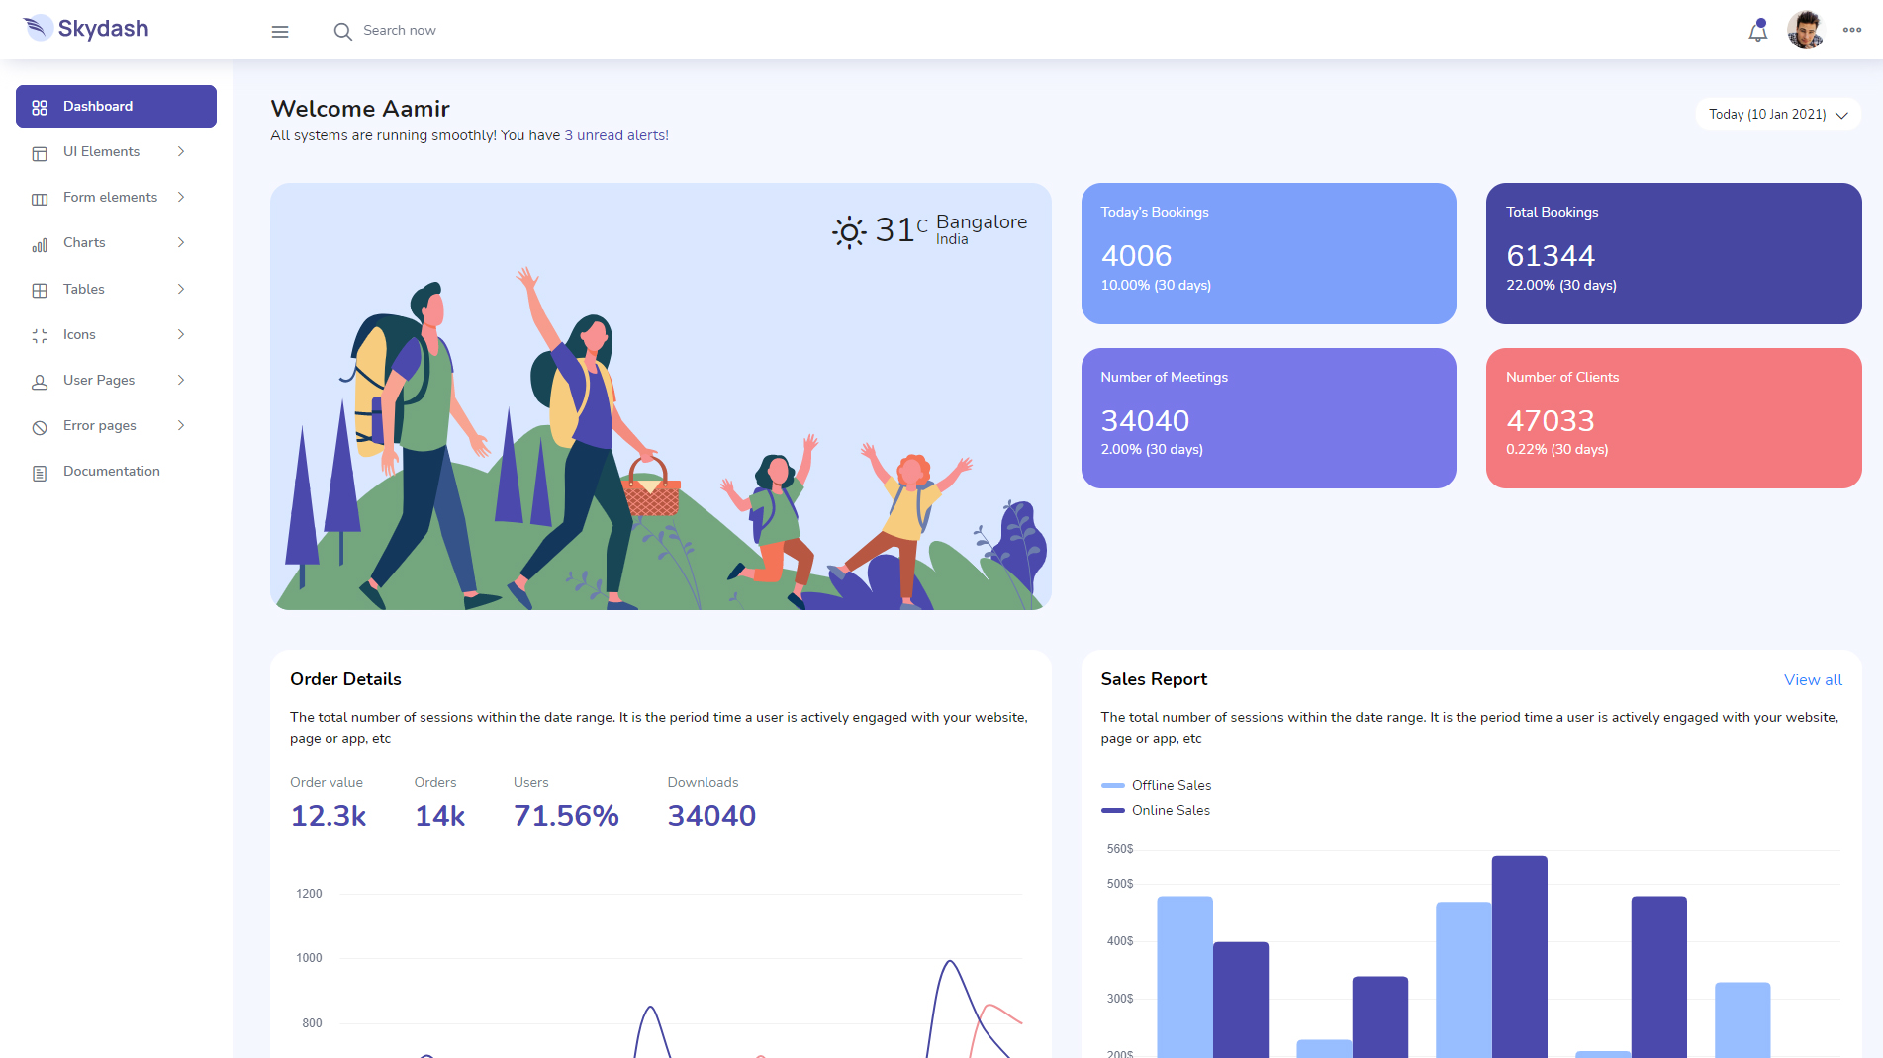
Task: Select Dashboard in the sidebar
Action: (x=116, y=106)
